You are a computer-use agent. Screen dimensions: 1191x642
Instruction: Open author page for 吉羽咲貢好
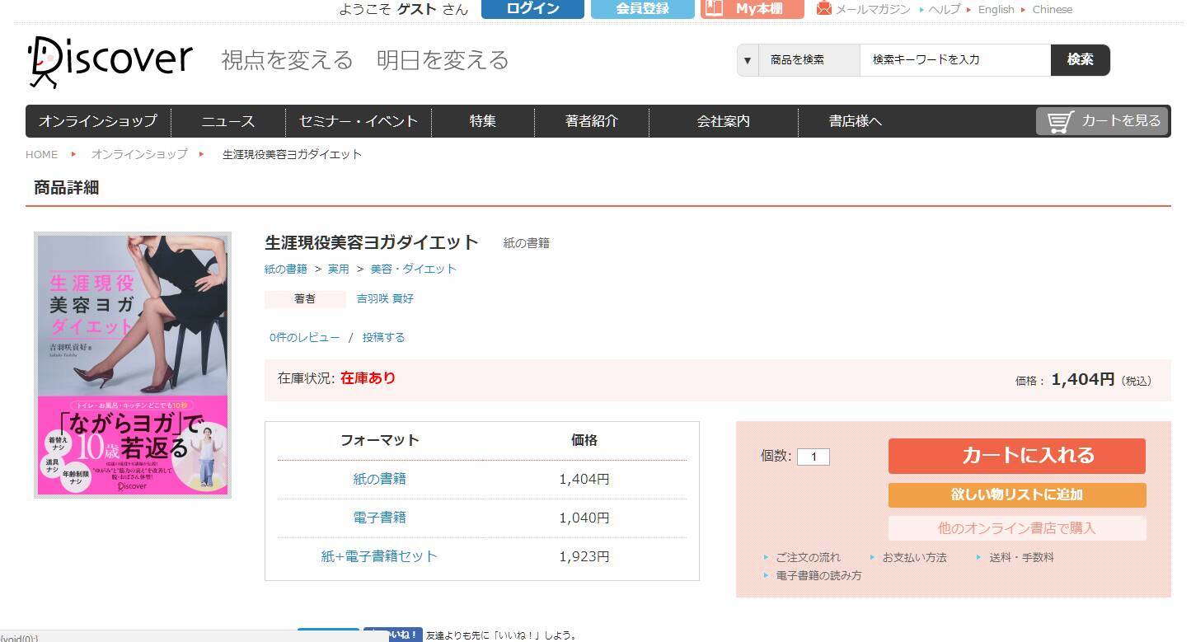pos(384,299)
